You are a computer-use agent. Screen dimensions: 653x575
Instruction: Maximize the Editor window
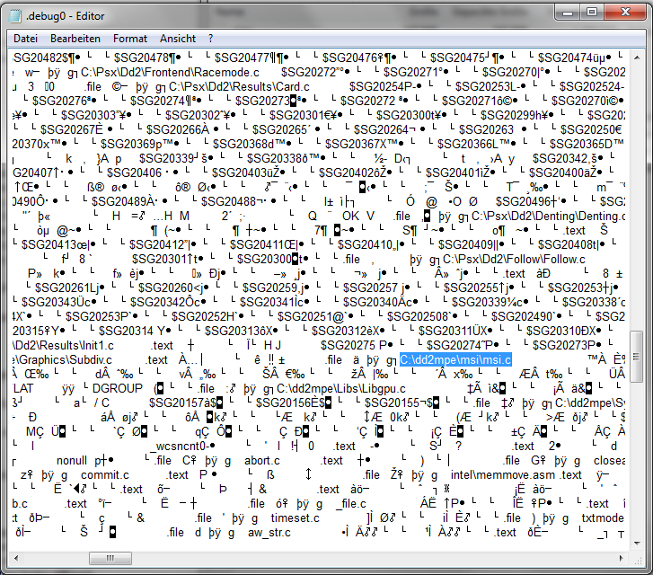point(591,13)
